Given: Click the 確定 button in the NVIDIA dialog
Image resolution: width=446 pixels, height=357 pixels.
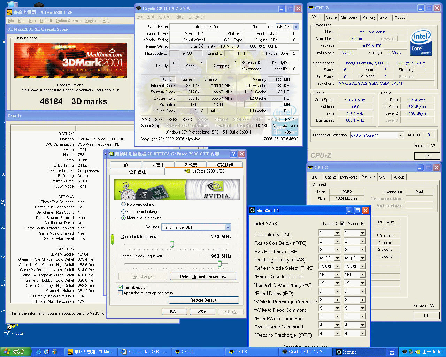Looking at the screenshot, I should (x=174, y=312).
